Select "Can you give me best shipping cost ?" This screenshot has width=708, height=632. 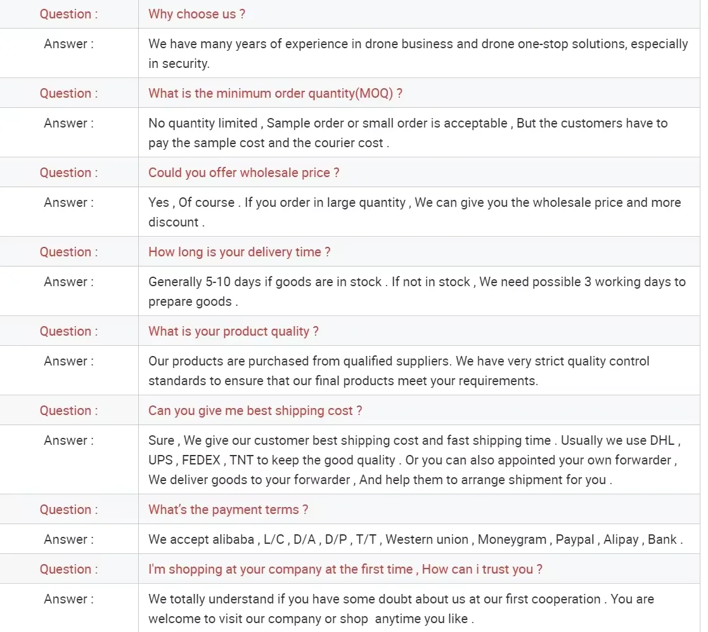pos(255,411)
